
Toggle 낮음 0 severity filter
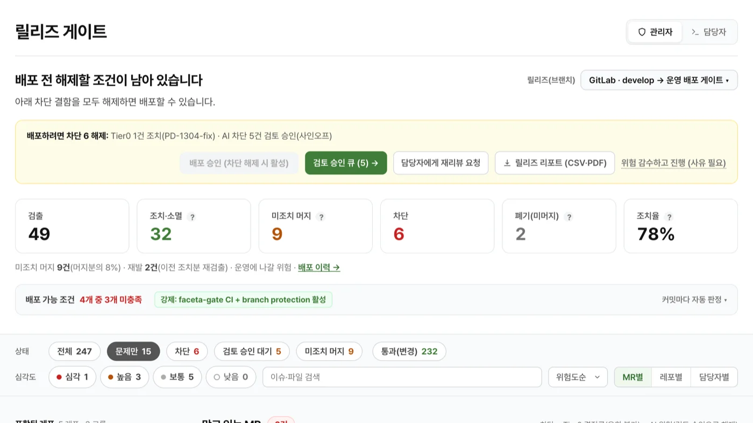[231, 377]
